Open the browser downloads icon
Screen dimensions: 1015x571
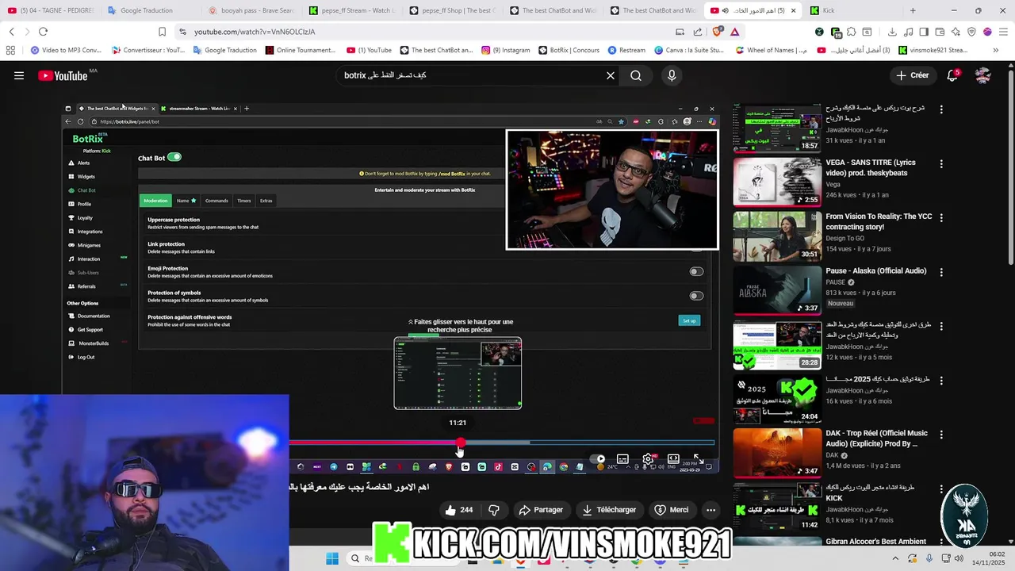892,32
